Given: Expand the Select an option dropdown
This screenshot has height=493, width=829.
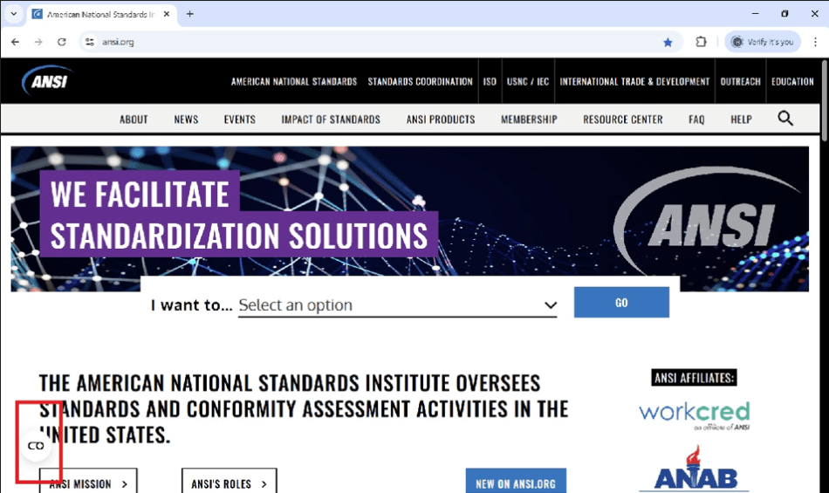Looking at the screenshot, I should click(398, 305).
